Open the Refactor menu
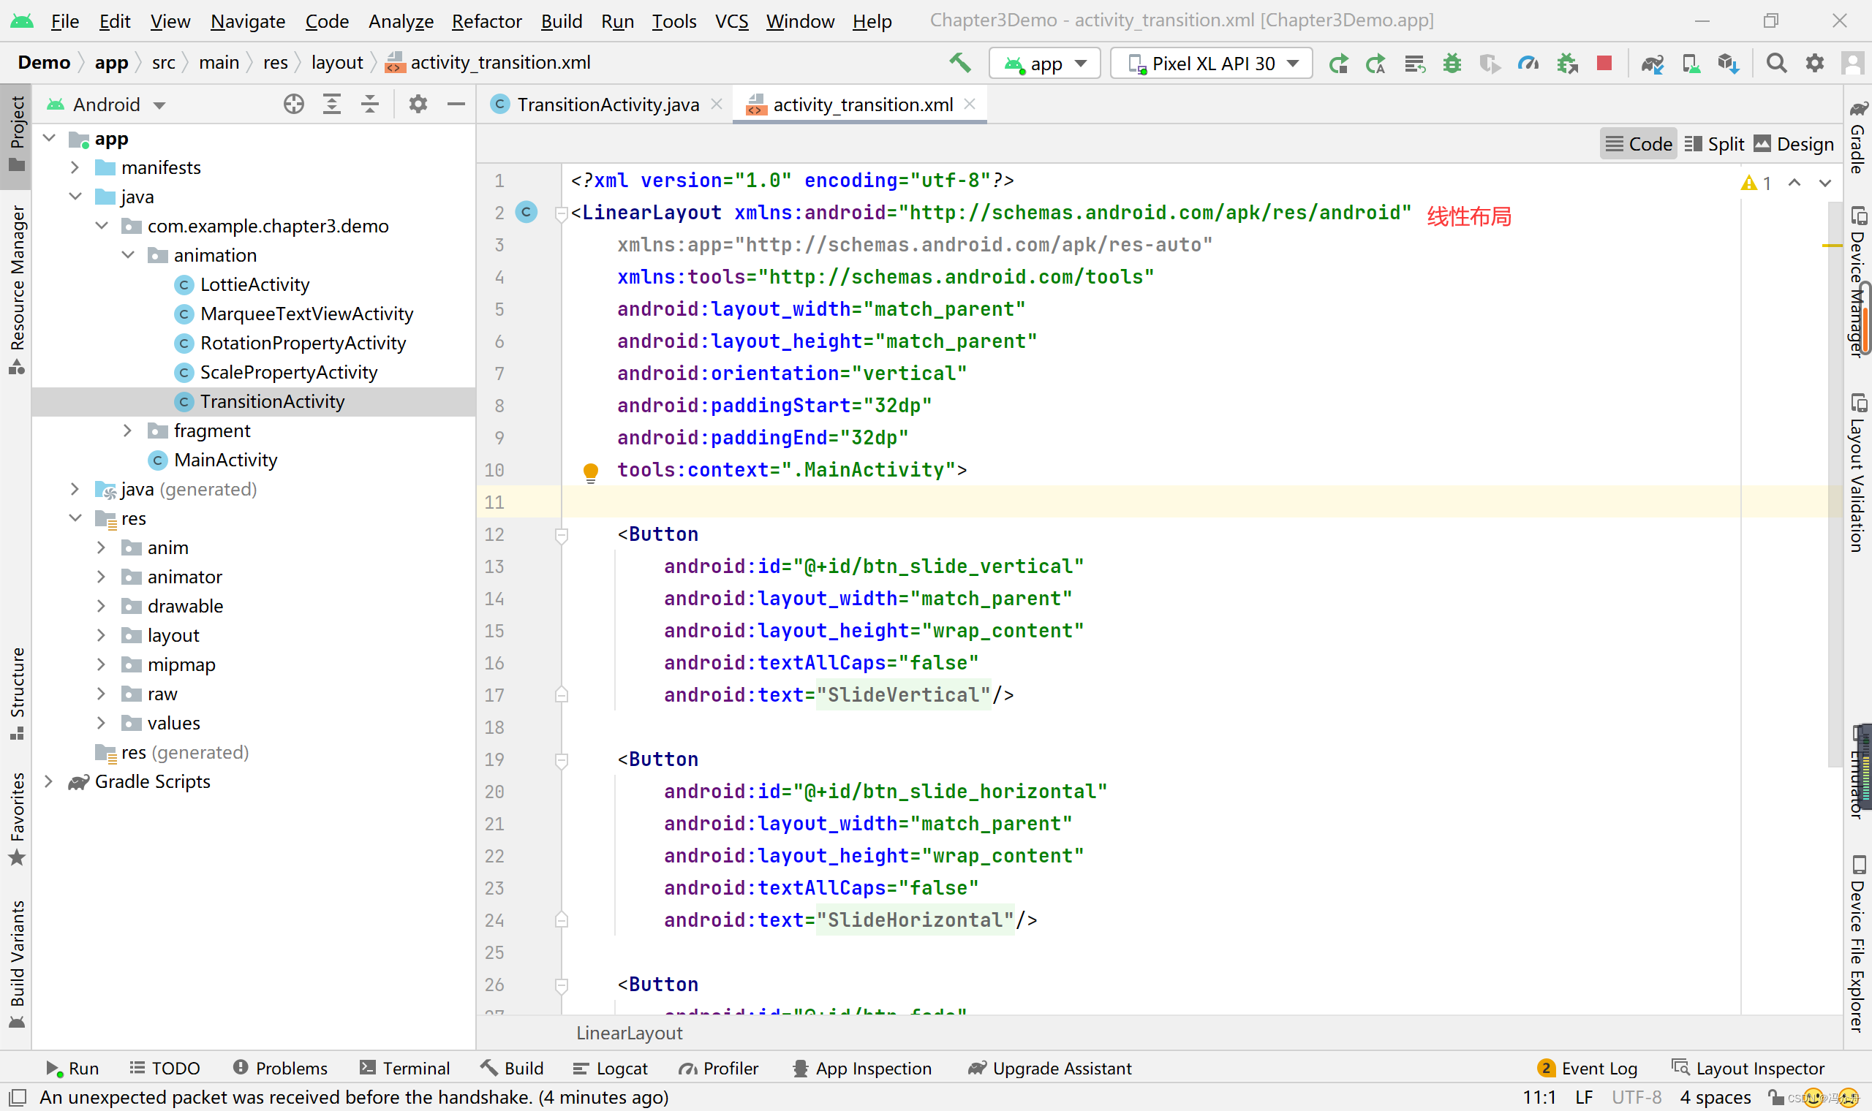This screenshot has height=1111, width=1872. point(486,21)
